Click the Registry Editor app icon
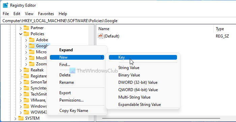 pyautogui.click(x=5, y=5)
